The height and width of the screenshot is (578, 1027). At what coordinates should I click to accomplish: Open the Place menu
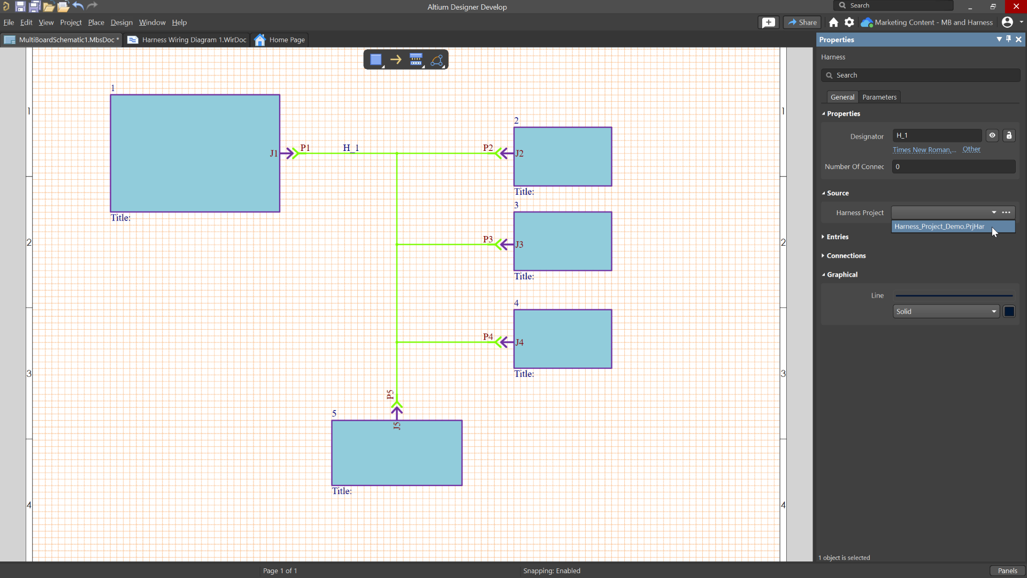(96, 22)
